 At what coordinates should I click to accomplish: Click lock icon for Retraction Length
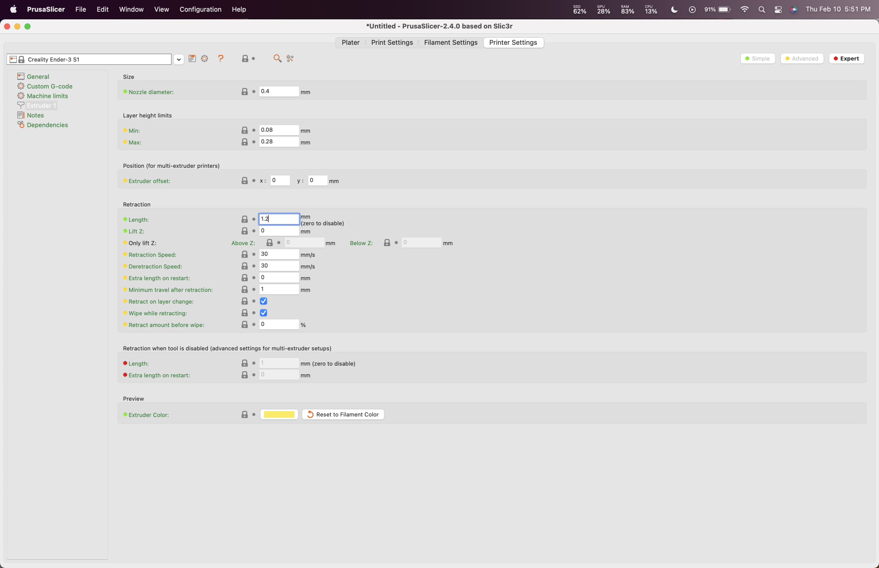point(245,219)
